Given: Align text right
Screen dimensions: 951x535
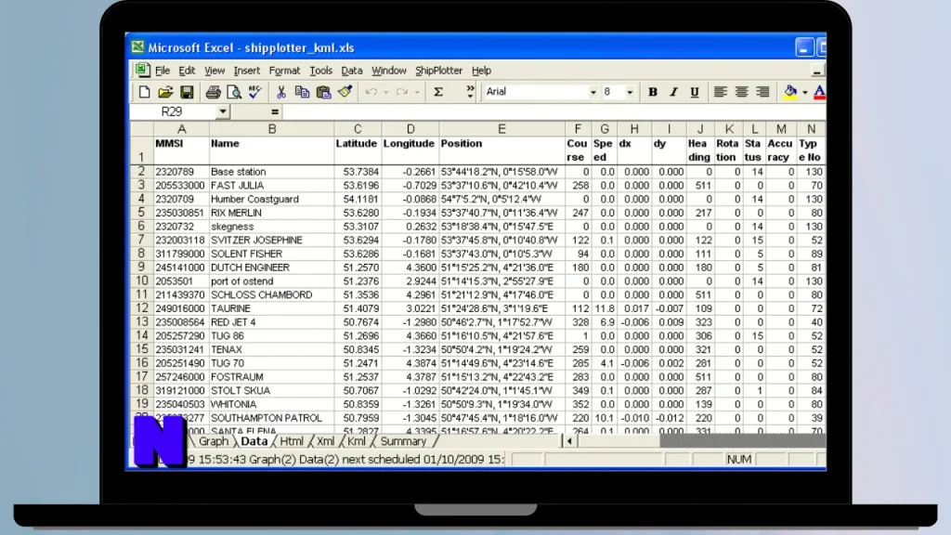Looking at the screenshot, I should pos(762,92).
